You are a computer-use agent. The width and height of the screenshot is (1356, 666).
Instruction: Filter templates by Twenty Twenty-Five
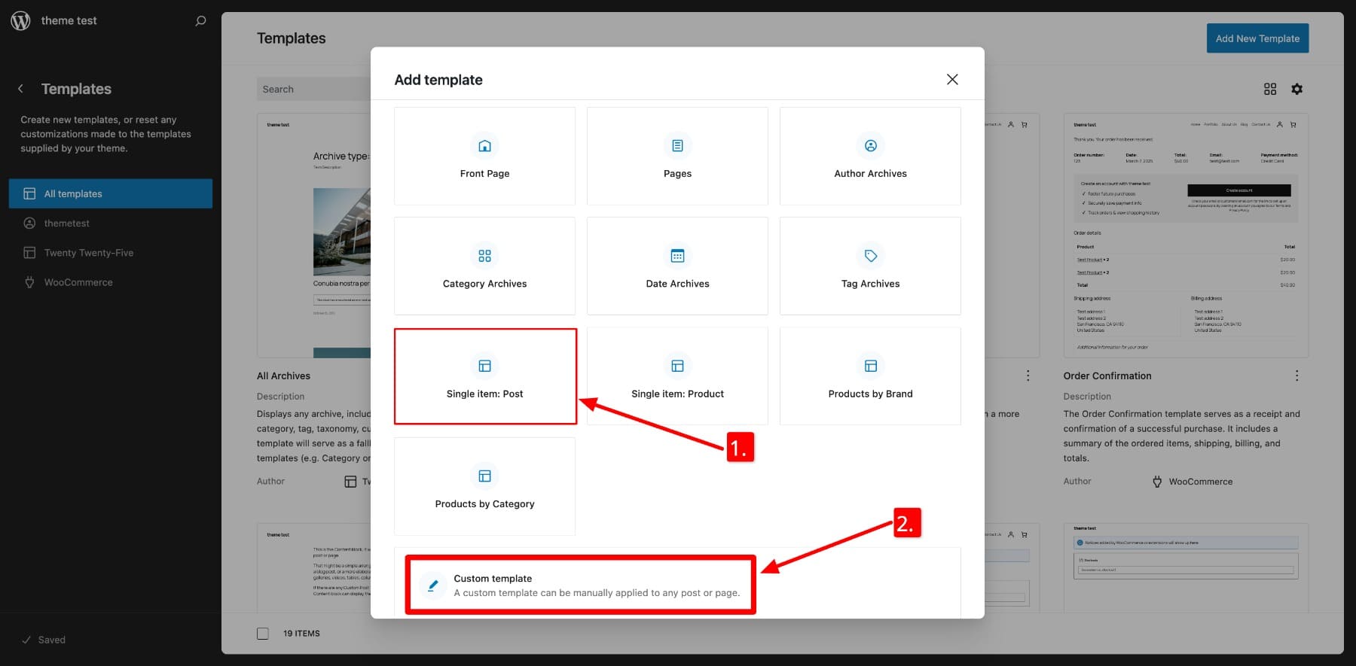coord(111,253)
